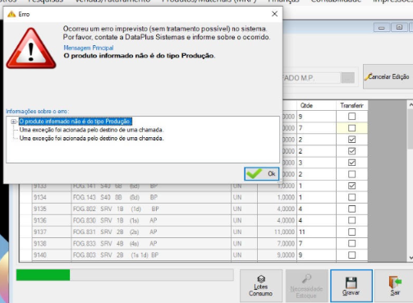Click the Qtde column header

click(316, 105)
